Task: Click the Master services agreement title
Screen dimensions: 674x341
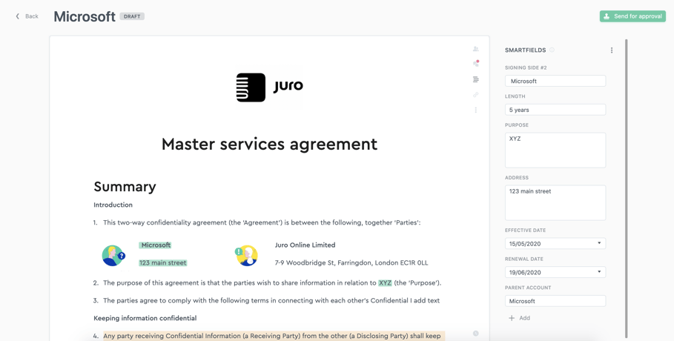Action: click(x=269, y=144)
